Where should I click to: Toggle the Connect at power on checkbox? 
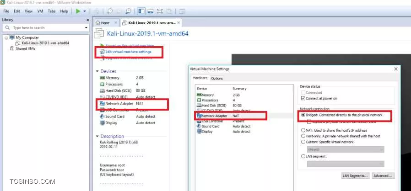303,98
